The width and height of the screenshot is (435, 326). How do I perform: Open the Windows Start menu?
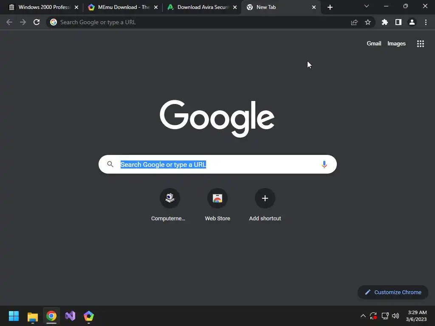coord(14,316)
